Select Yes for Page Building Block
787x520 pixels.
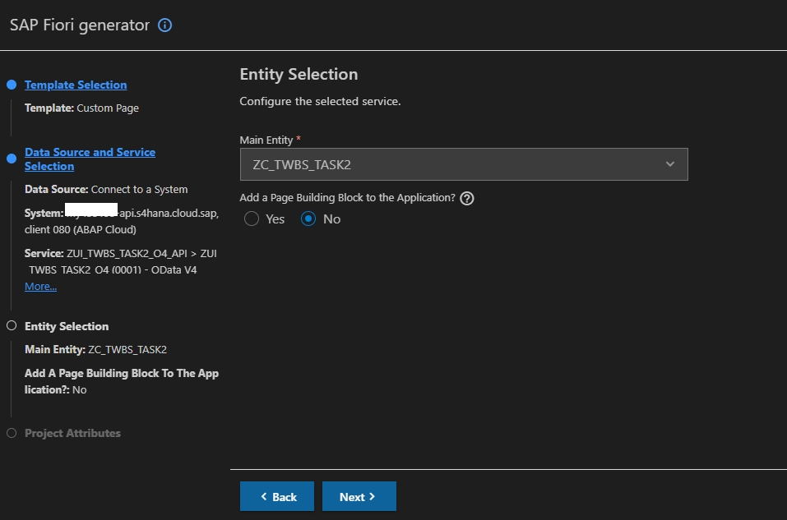tap(252, 219)
